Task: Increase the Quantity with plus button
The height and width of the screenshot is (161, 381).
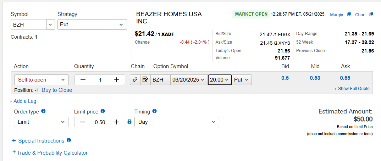Action: [x=117, y=80]
